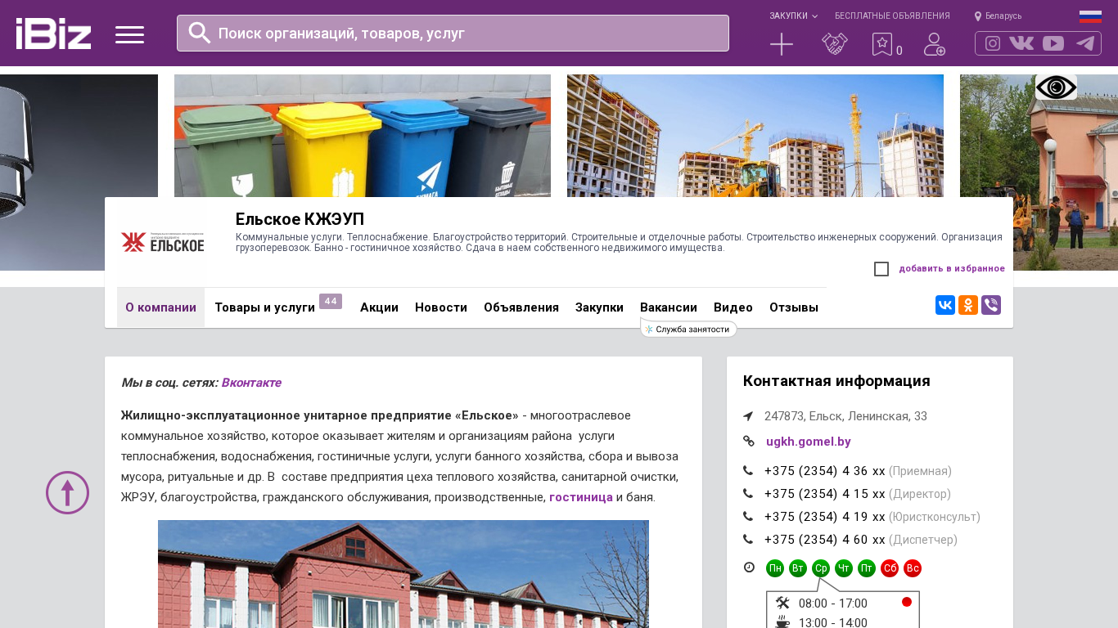This screenshot has height=628, width=1118.
Task: Click the add user account icon
Action: 935,44
